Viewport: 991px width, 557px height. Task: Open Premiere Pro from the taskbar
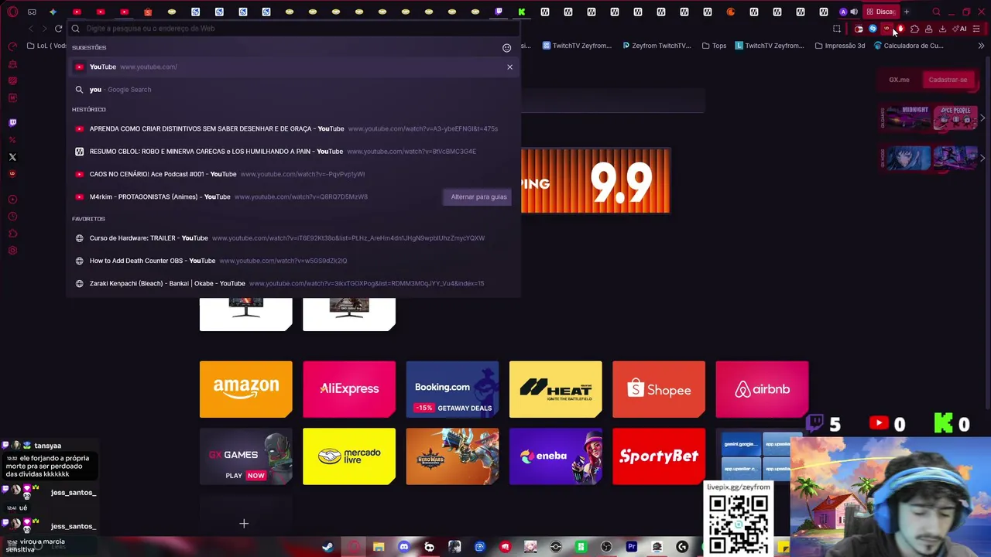point(632,547)
